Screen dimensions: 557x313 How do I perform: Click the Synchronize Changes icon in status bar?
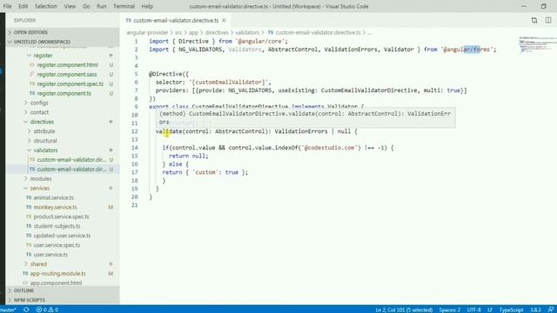tap(26, 310)
